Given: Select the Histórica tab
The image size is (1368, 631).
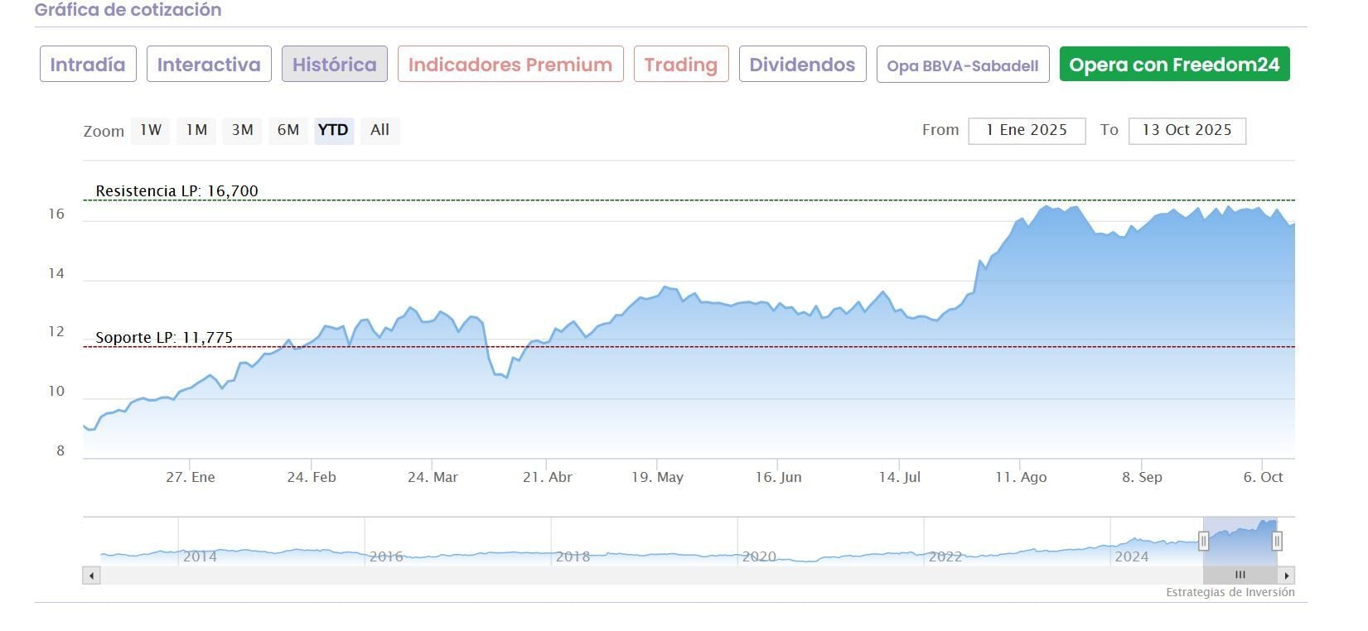Looking at the screenshot, I should tap(334, 65).
